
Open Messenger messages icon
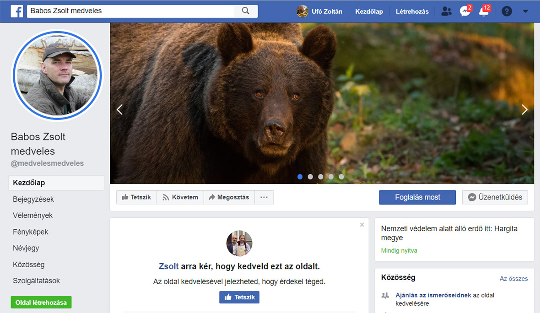pyautogui.click(x=465, y=11)
